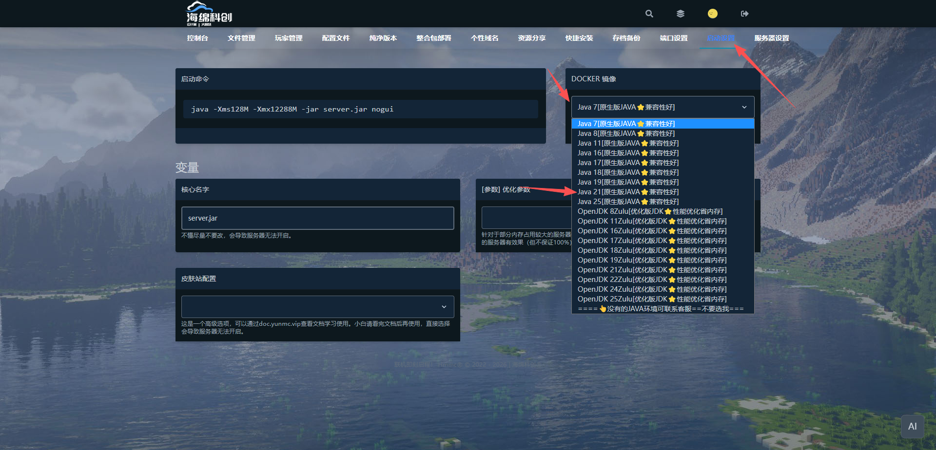The image size is (936, 450).
Task: Click the yellow face avatar icon
Action: [712, 14]
